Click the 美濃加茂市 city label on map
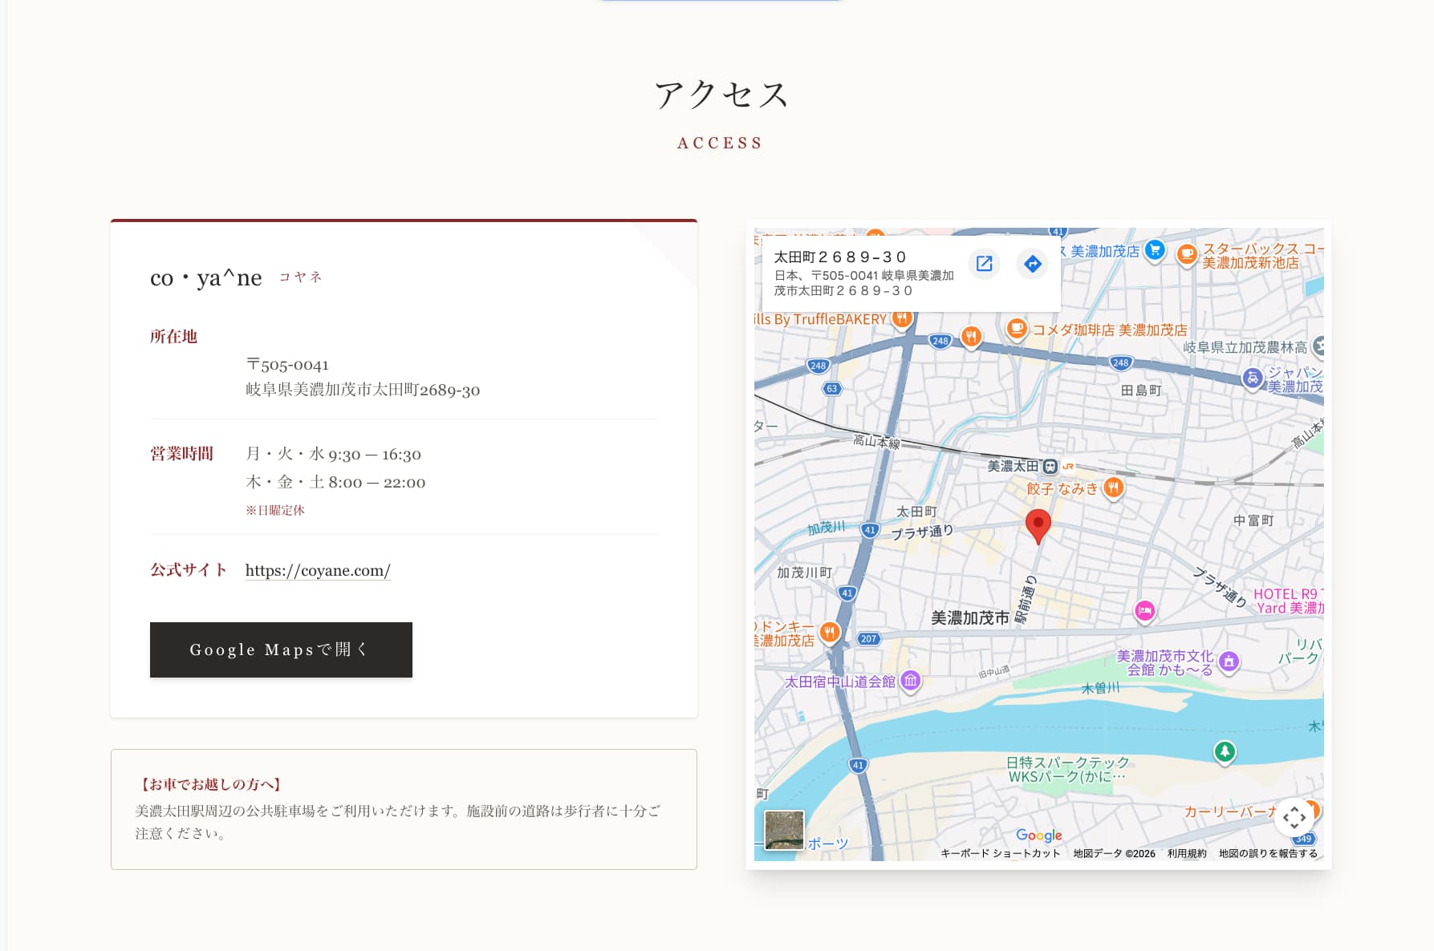The image size is (1434, 951). (969, 617)
